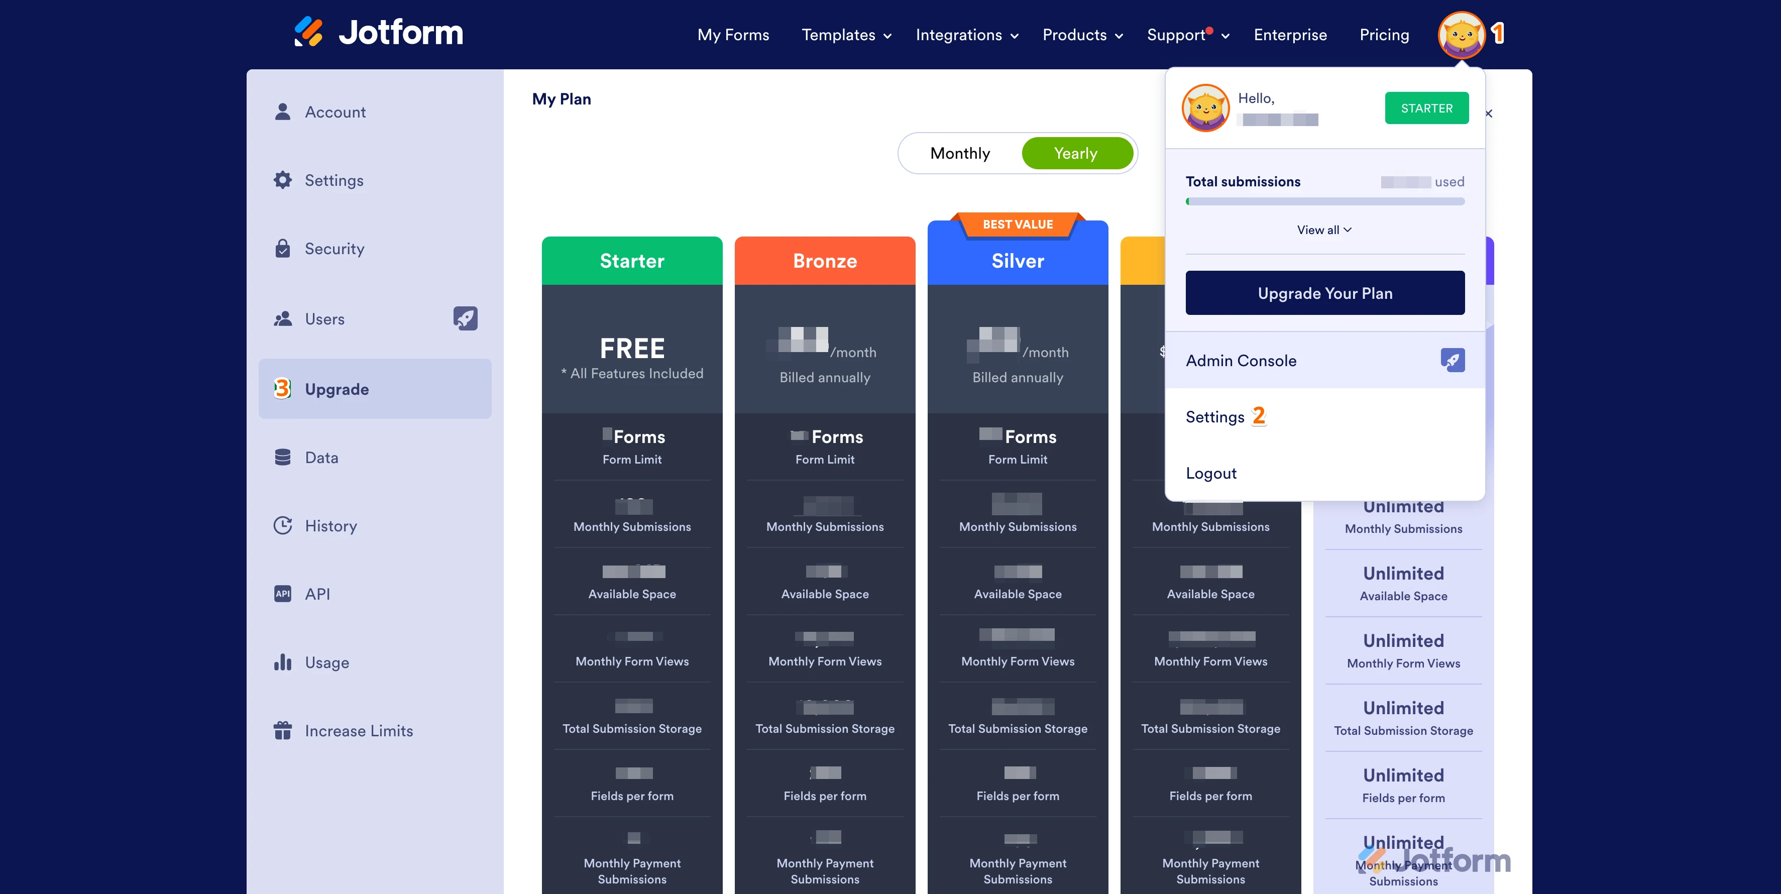The width and height of the screenshot is (1781, 894).
Task: Click "Available Space" in the Silver column
Action: tap(1018, 594)
